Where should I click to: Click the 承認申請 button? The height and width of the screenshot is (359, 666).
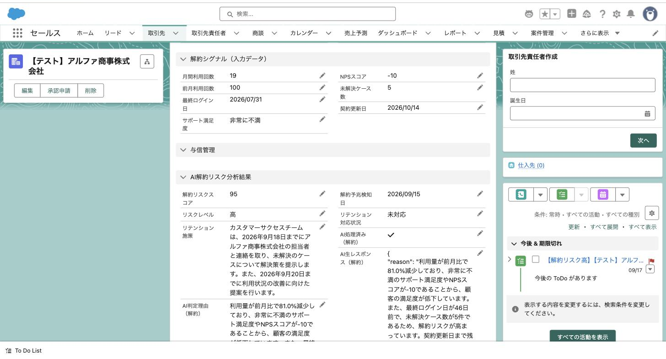[x=59, y=91]
